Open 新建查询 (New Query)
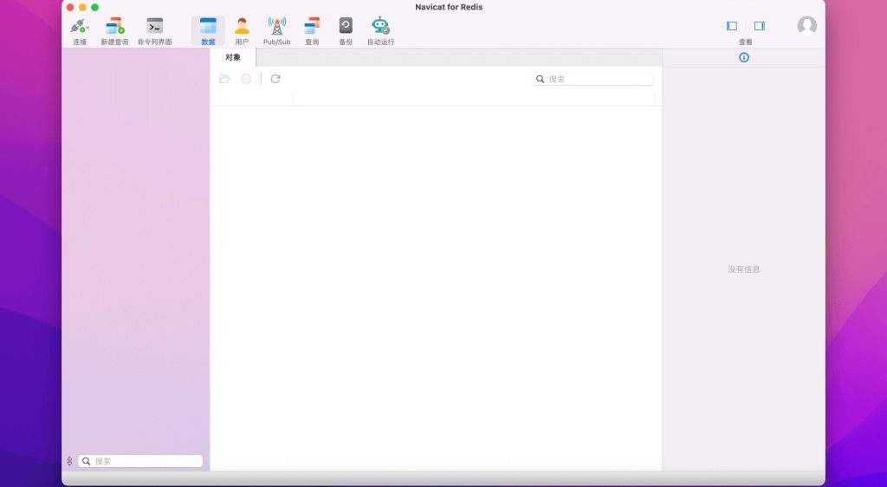This screenshot has height=487, width=887. click(114, 26)
